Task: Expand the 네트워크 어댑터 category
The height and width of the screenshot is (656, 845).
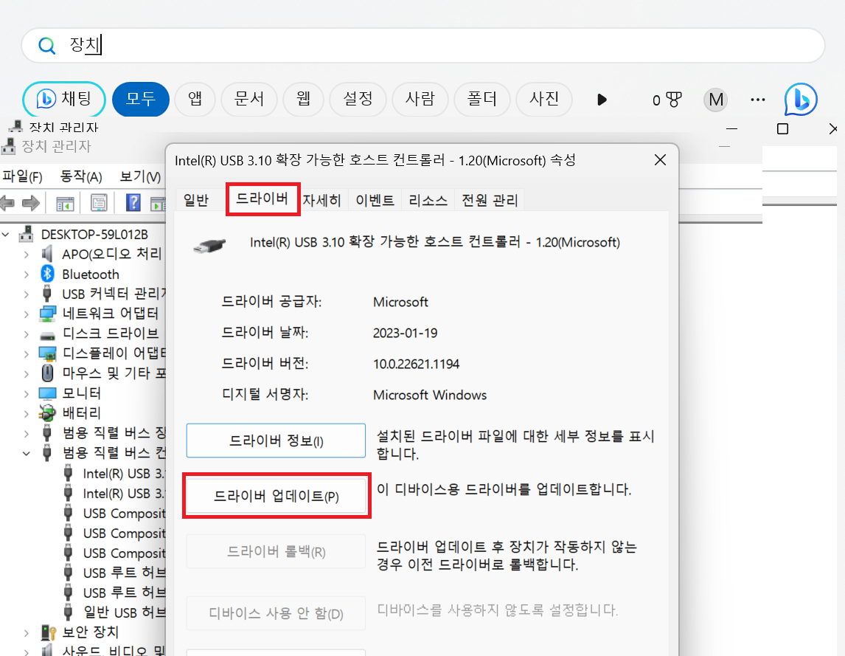Action: (26, 314)
